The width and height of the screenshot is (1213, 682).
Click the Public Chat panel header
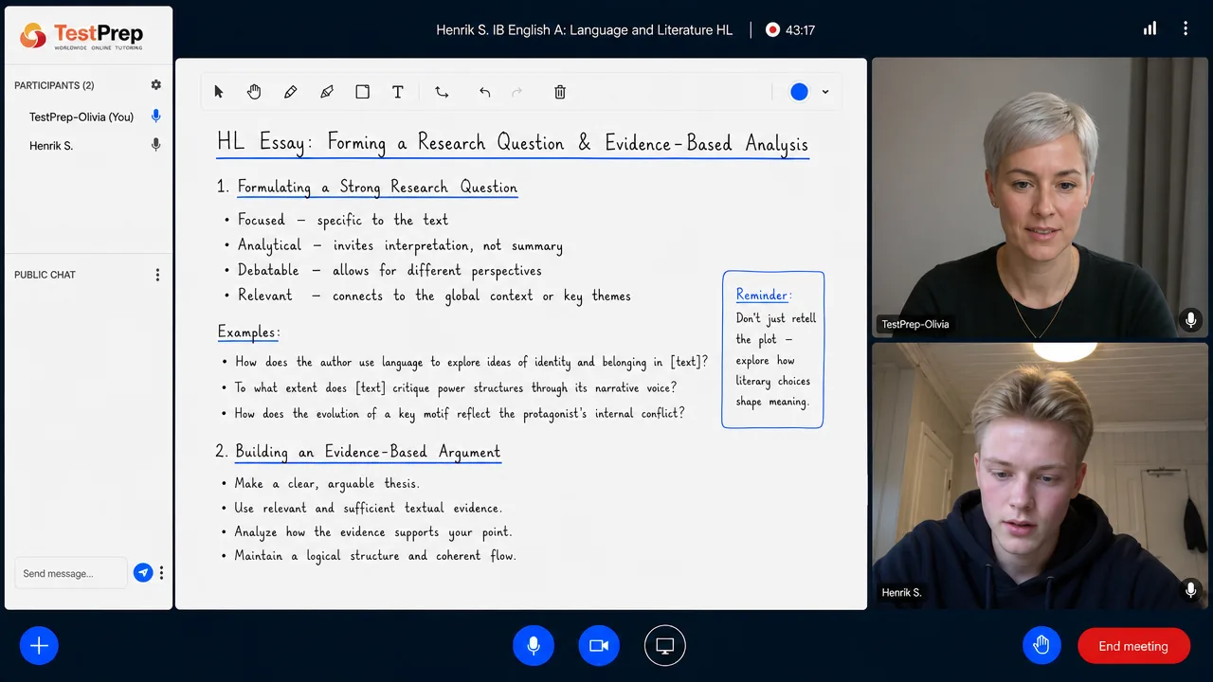(x=45, y=275)
